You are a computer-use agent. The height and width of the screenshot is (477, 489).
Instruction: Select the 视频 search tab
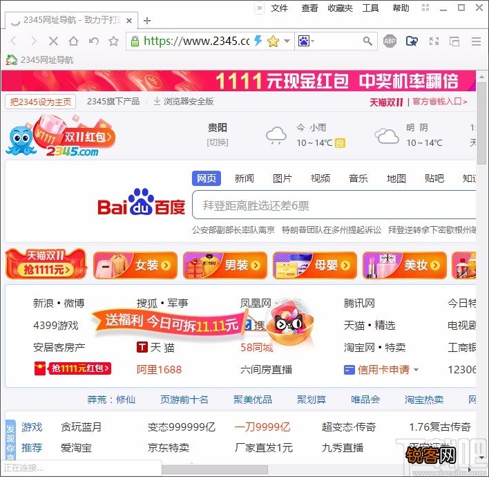tap(320, 178)
